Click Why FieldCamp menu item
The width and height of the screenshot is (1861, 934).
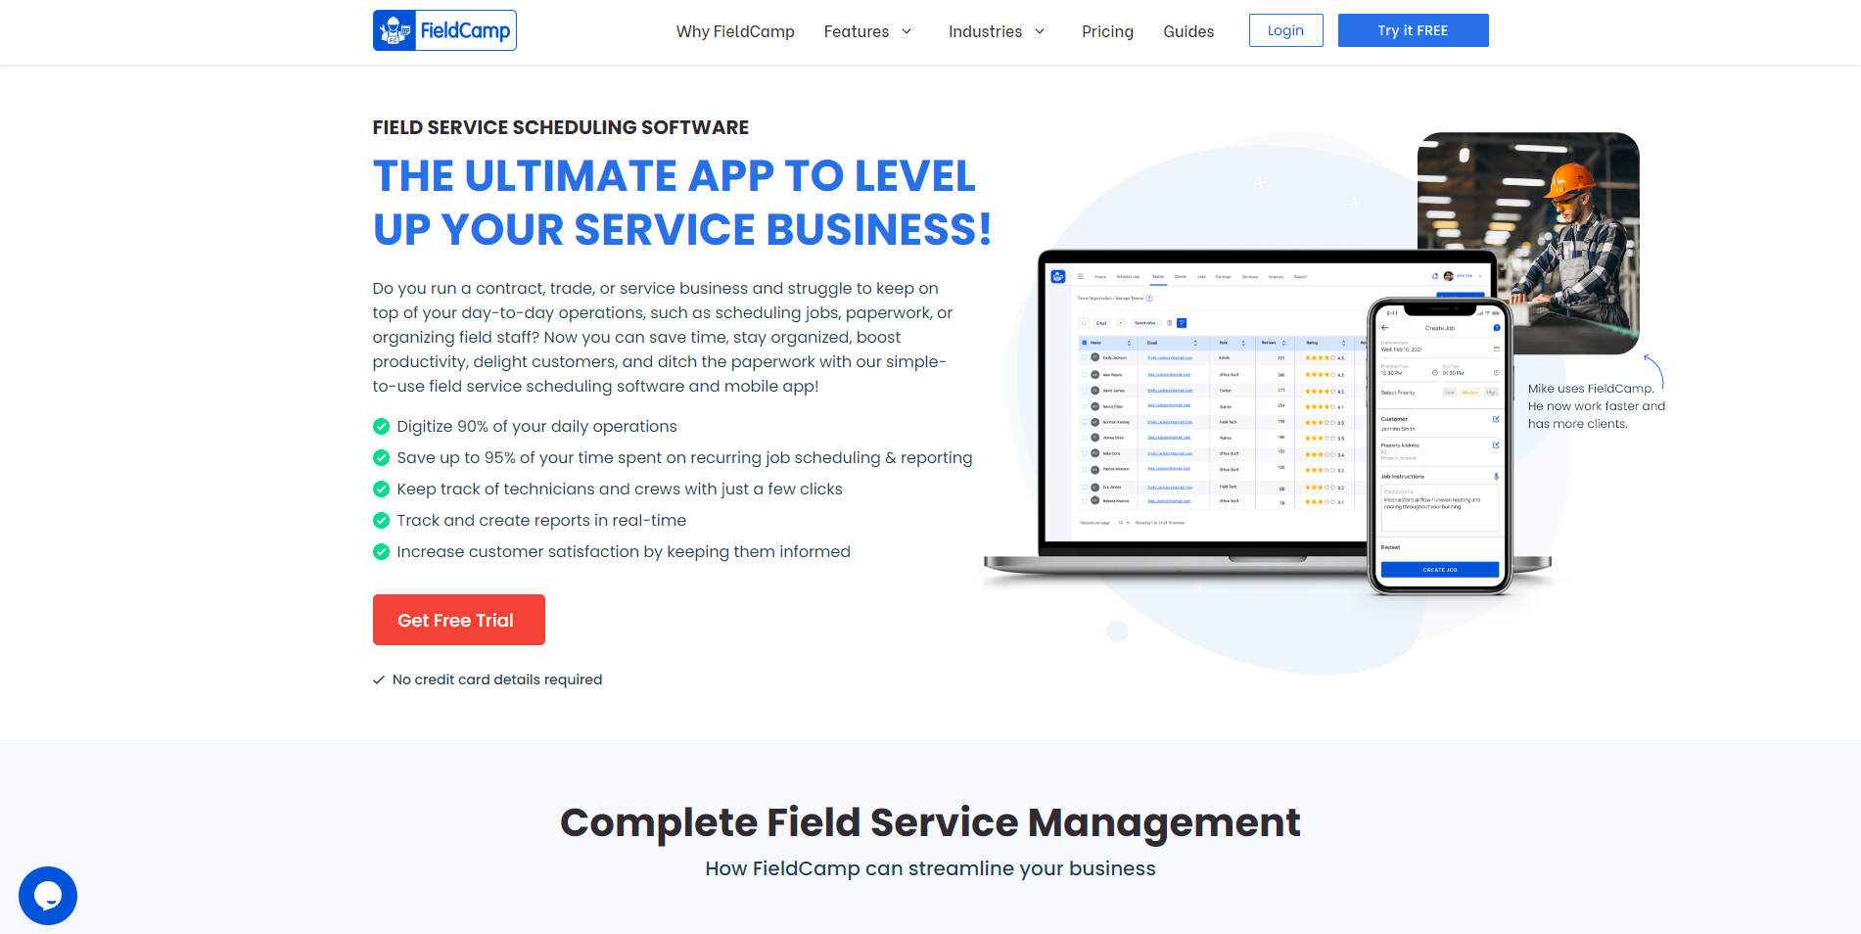click(x=735, y=31)
